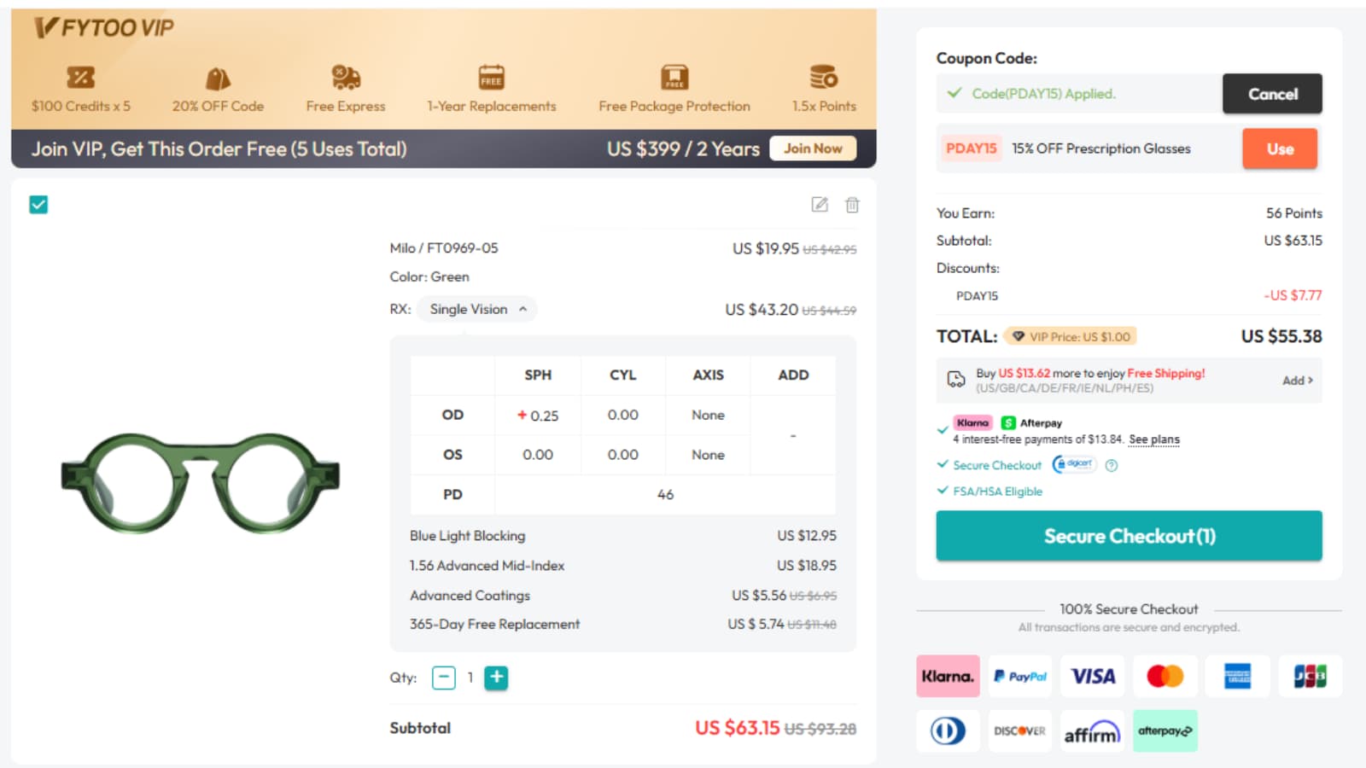Click the Secure Checkout help question icon
Image resolution: width=1366 pixels, height=768 pixels.
pyautogui.click(x=1112, y=465)
